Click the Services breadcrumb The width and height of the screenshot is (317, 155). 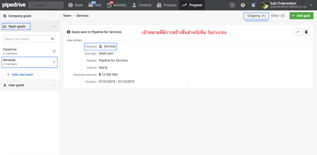82,15
